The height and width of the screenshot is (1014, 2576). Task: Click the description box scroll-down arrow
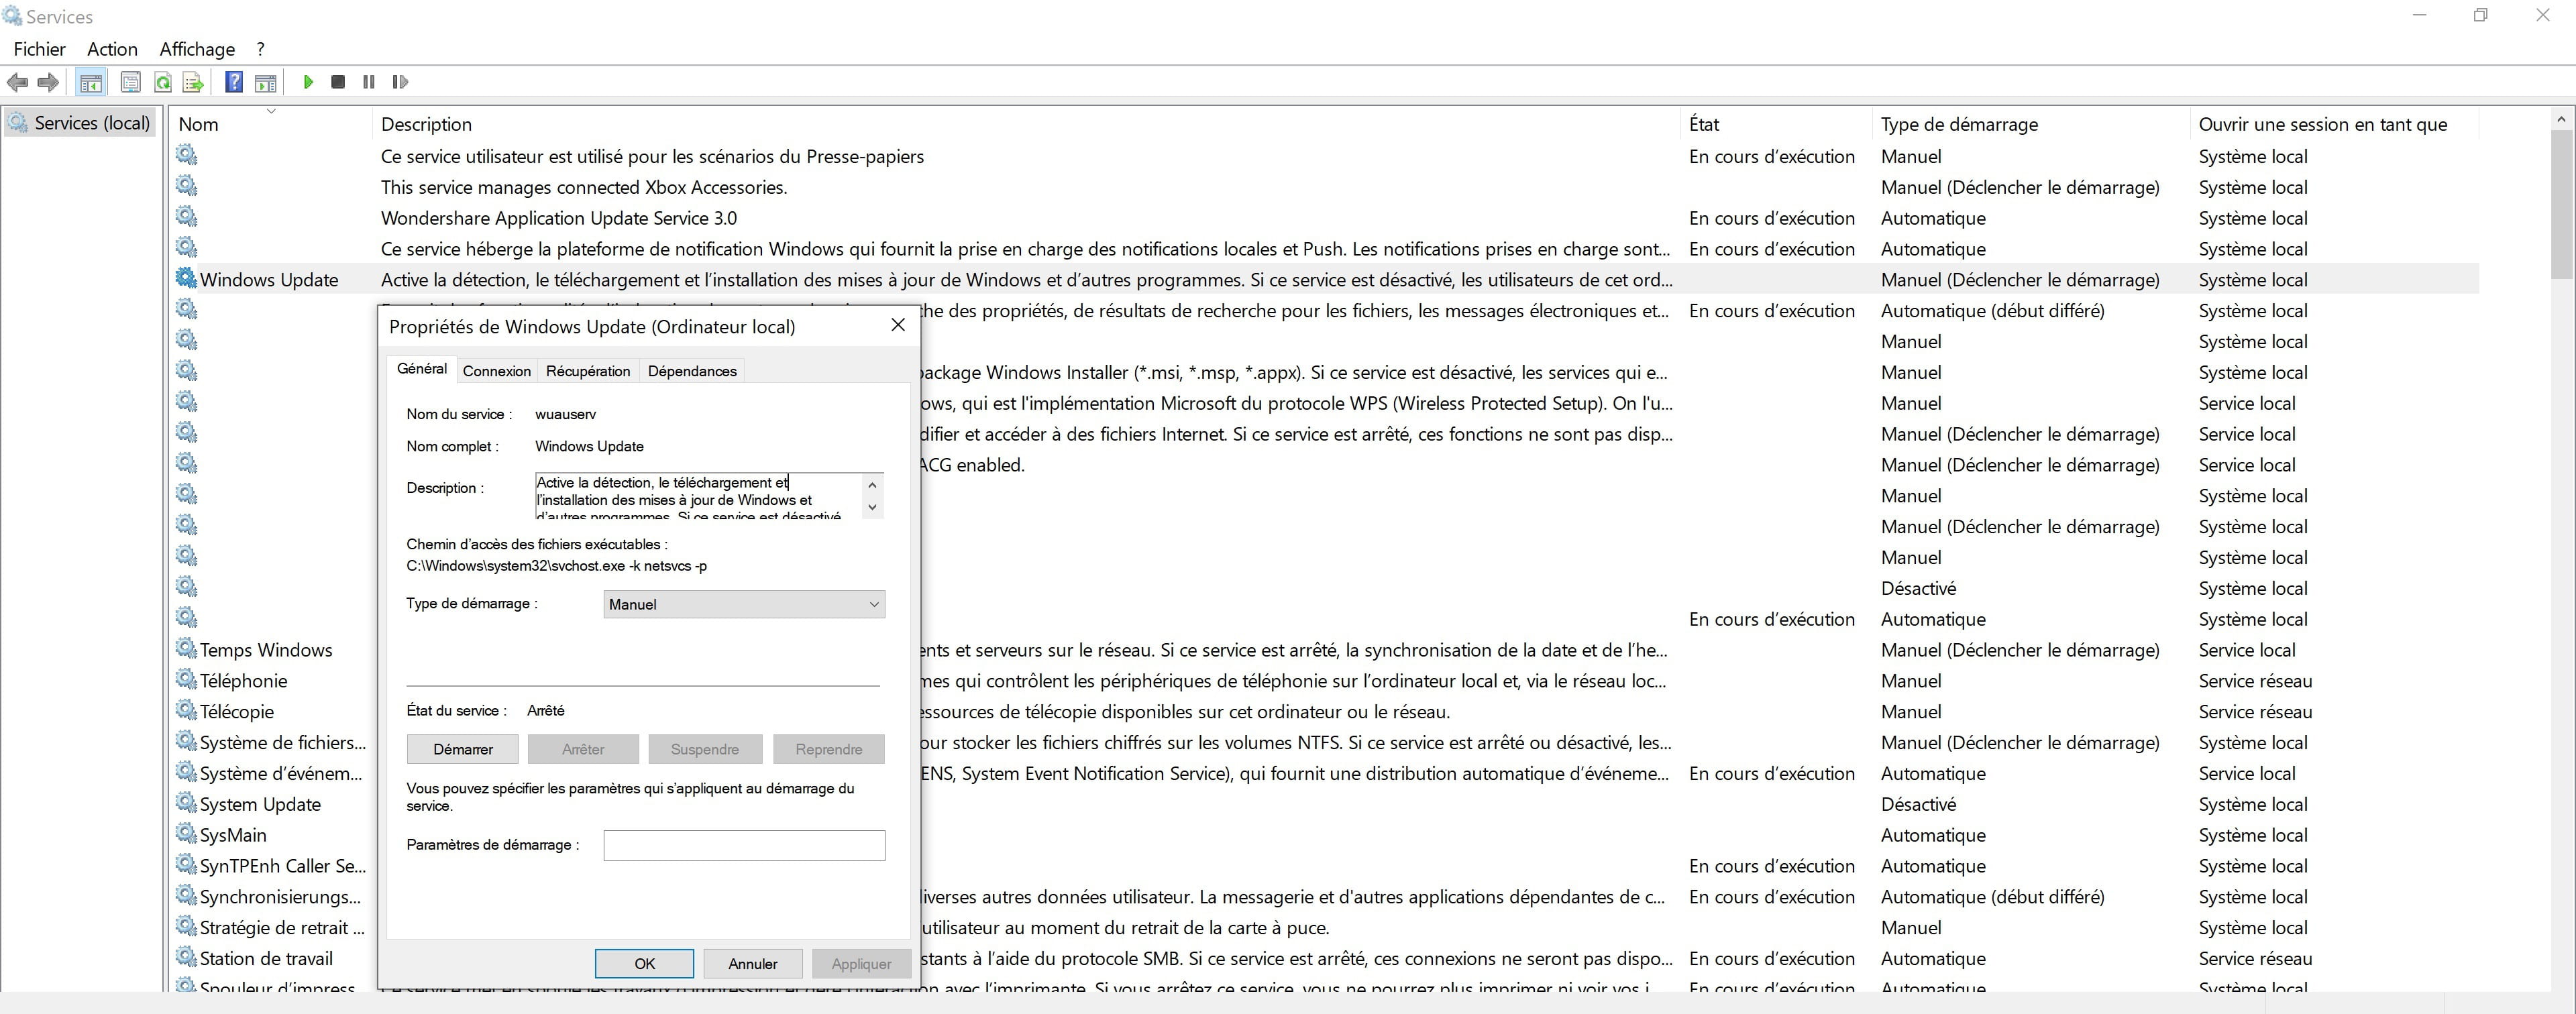click(873, 507)
